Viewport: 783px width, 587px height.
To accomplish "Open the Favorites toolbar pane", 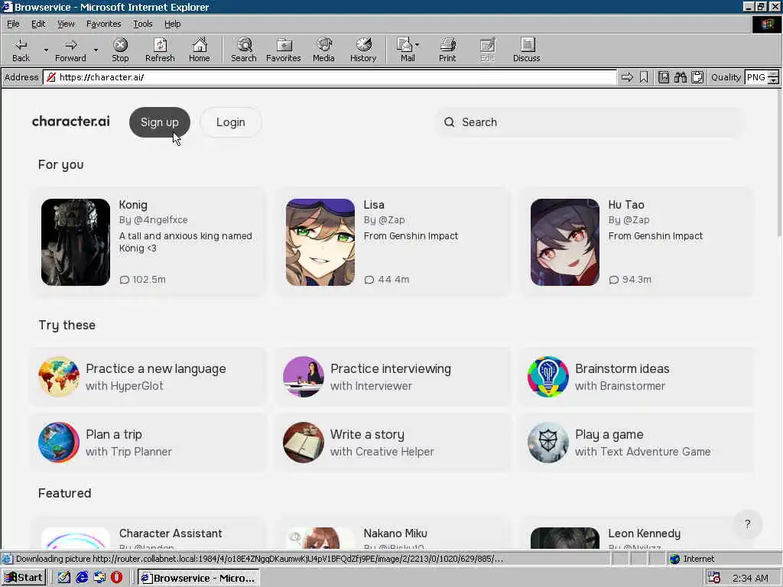I will pyautogui.click(x=283, y=50).
